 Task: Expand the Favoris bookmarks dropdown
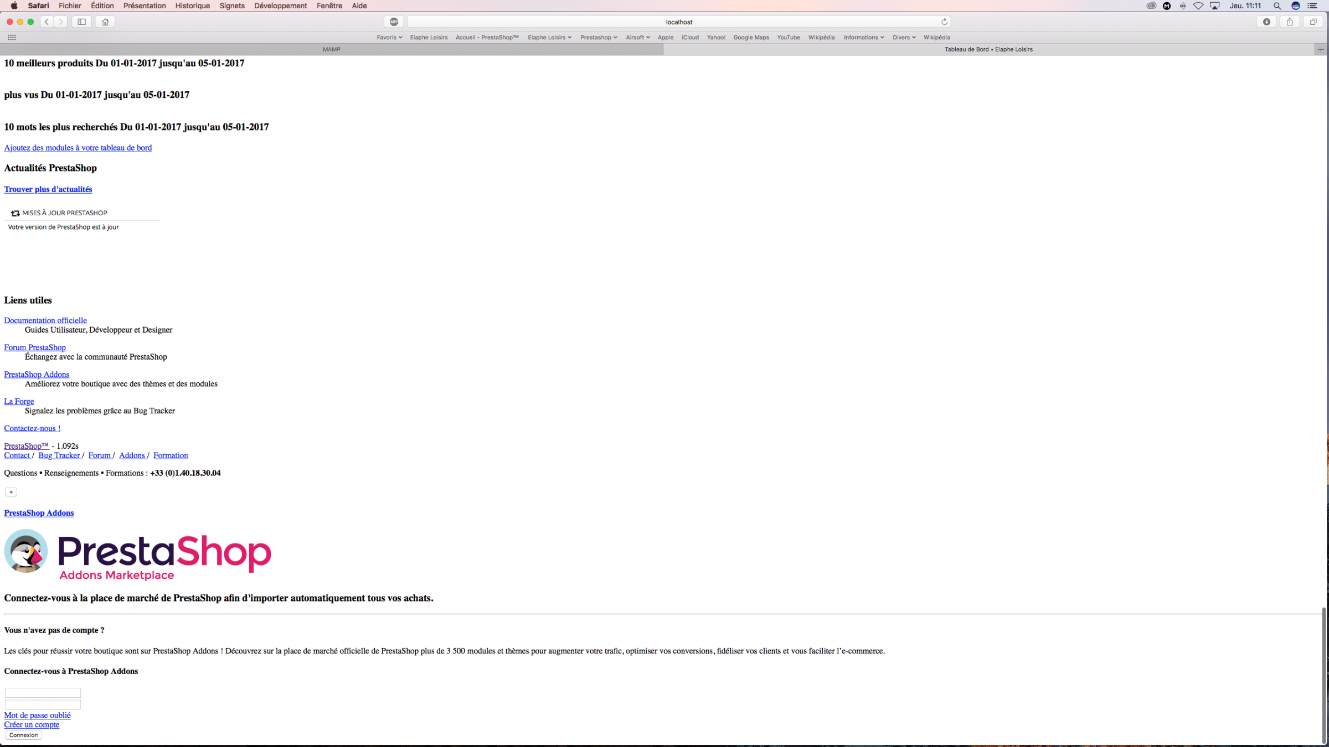coord(389,37)
